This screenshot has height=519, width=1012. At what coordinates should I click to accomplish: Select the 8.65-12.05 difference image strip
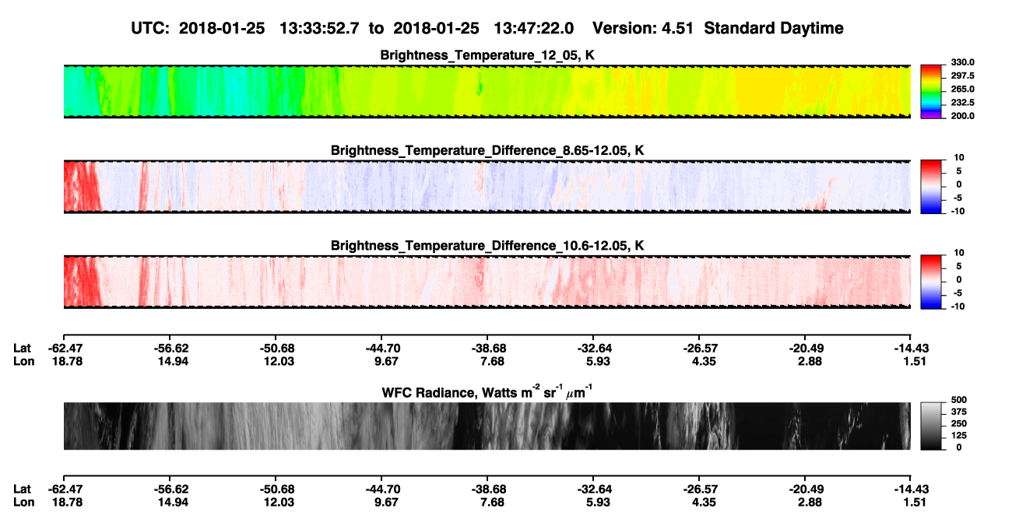click(487, 187)
